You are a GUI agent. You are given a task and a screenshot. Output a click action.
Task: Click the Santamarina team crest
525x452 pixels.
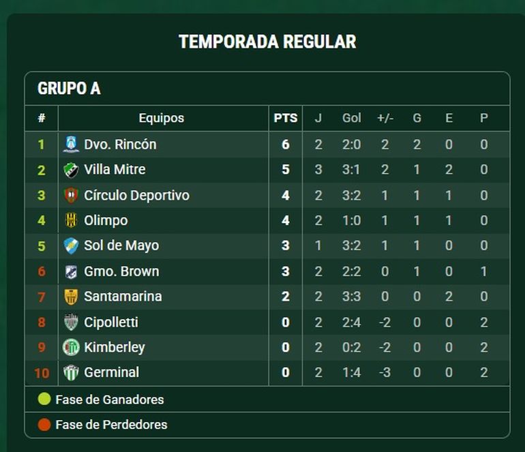coord(71,297)
